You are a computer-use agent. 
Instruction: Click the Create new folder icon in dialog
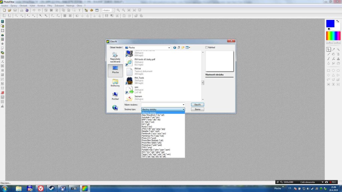(183, 47)
